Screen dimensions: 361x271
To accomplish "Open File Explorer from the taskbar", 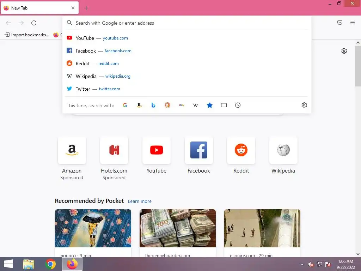I will pos(29,264).
